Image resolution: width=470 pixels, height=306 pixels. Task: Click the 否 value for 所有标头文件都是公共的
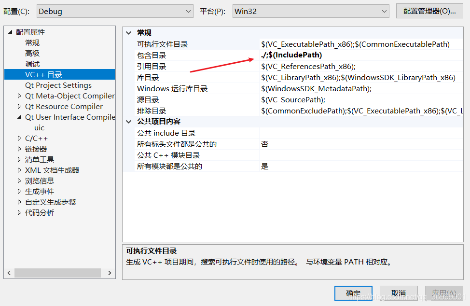pos(264,144)
